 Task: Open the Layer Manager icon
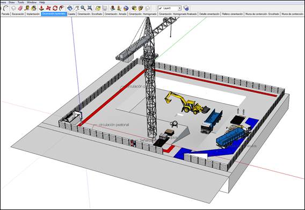(x=186, y=8)
